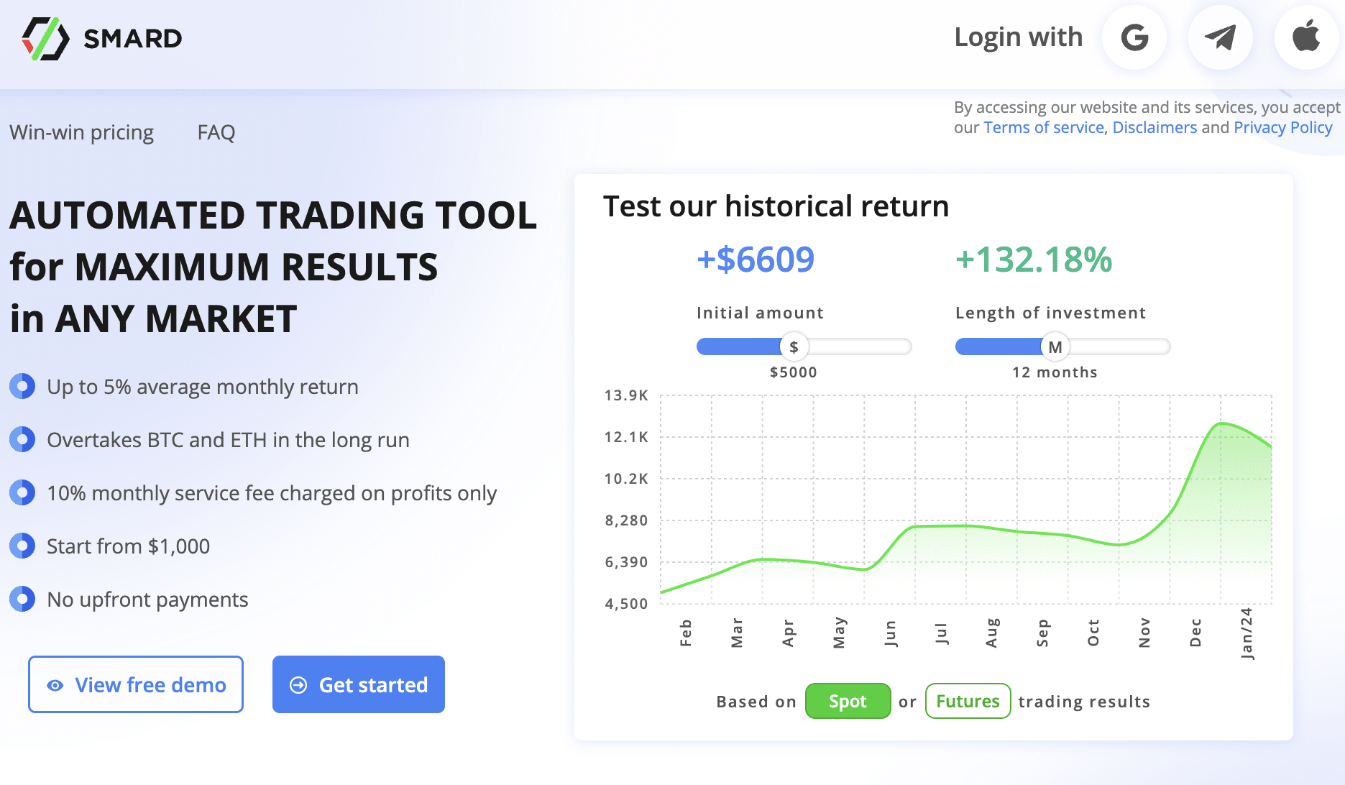Screen dimensions: 1345x785
Task: Click the '8,280' y-axis label
Action: click(626, 520)
